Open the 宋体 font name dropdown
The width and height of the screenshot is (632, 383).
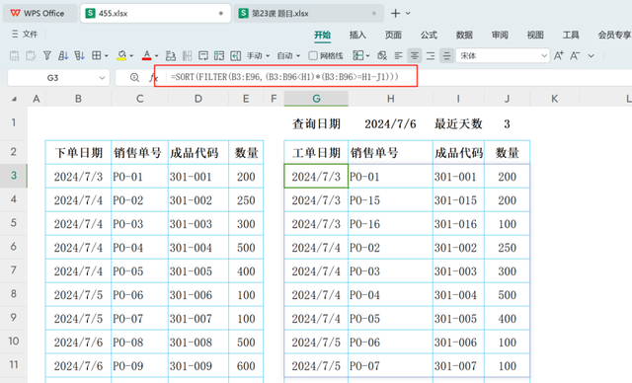(x=544, y=55)
